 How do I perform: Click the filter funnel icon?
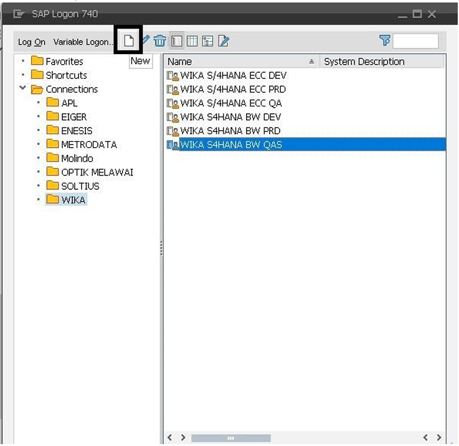click(x=385, y=40)
